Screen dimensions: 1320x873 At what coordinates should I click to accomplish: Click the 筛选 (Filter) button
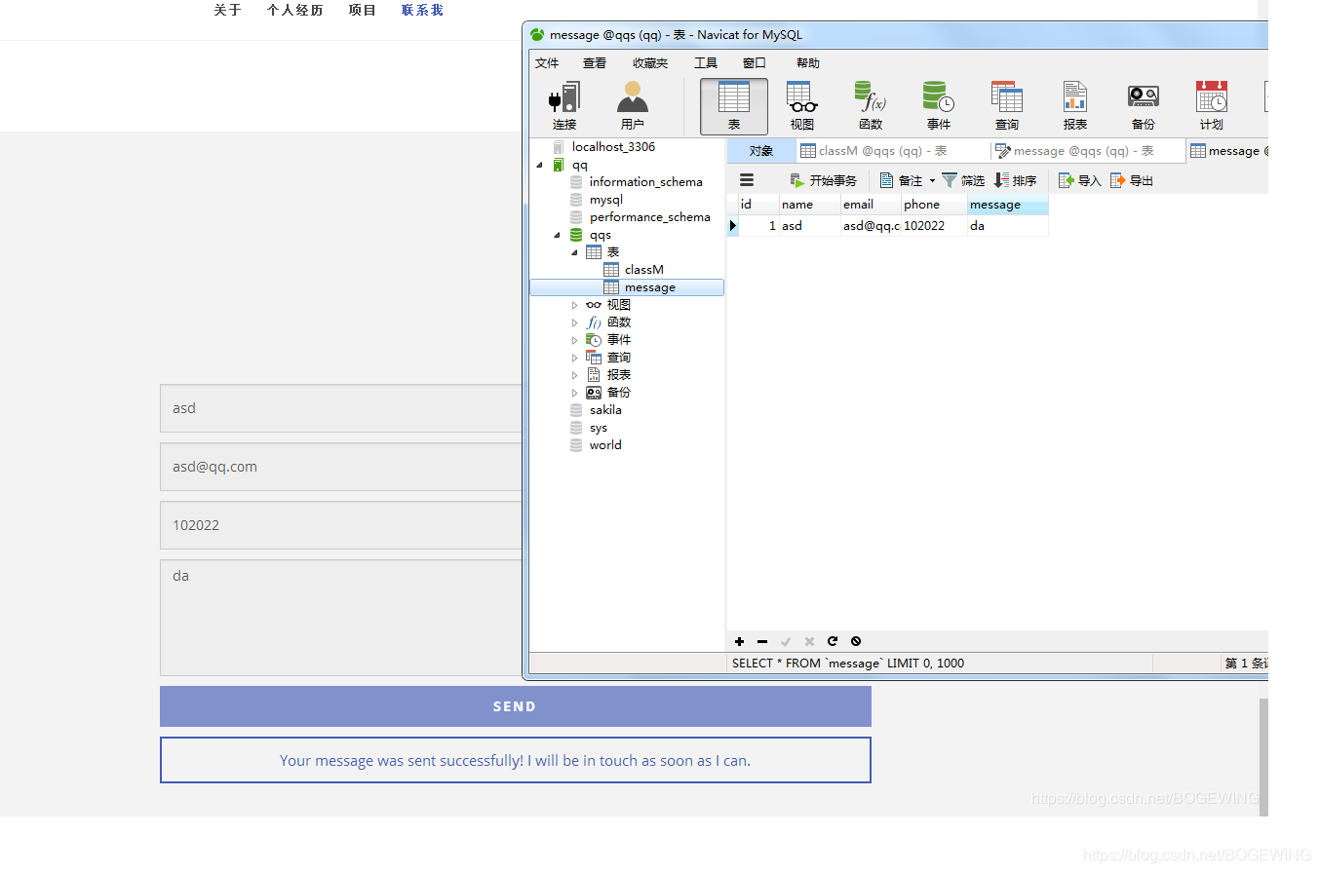[963, 180]
